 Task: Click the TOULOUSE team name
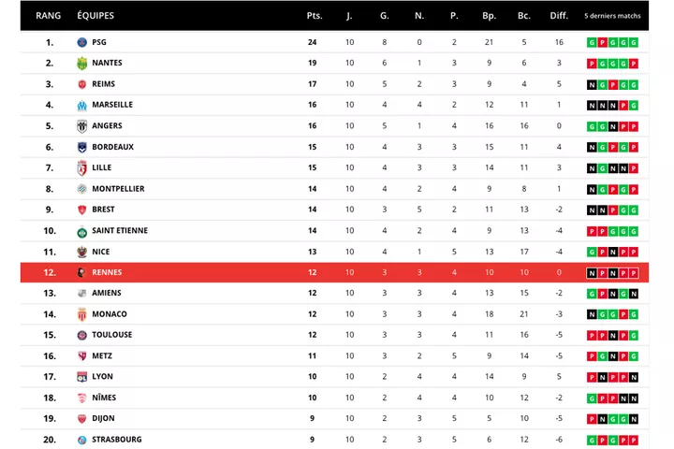click(112, 335)
